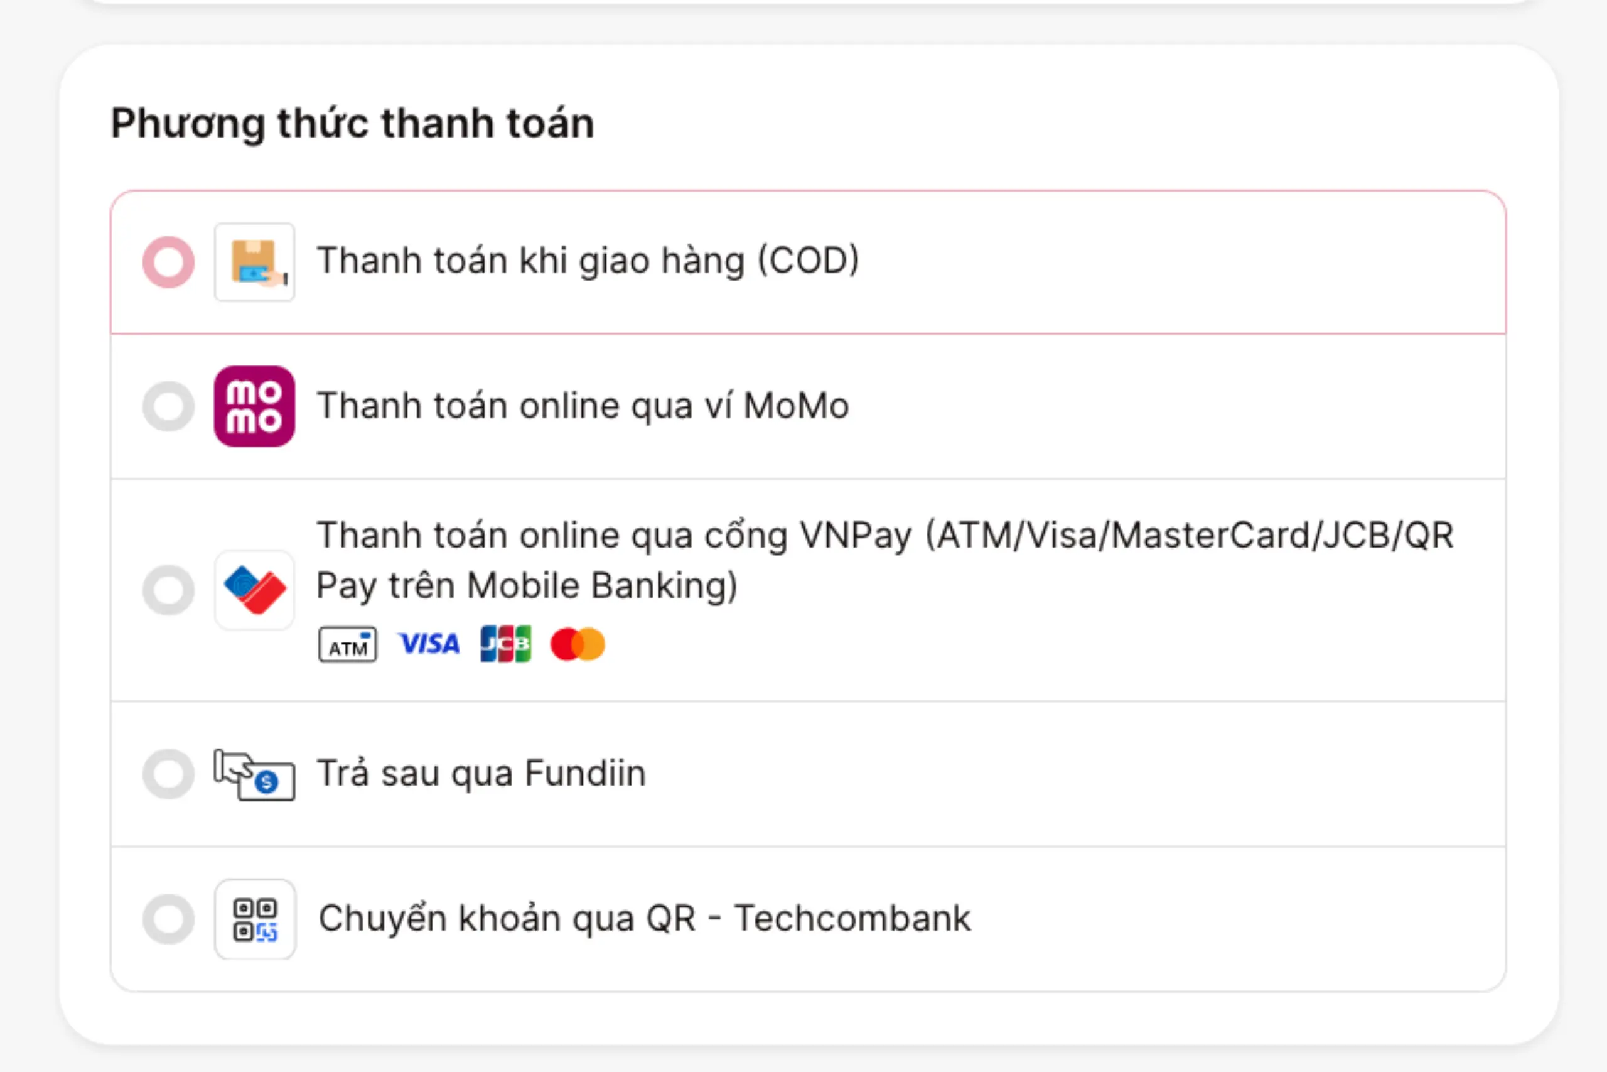Click the QR code icon
1607x1072 pixels.
[255, 919]
